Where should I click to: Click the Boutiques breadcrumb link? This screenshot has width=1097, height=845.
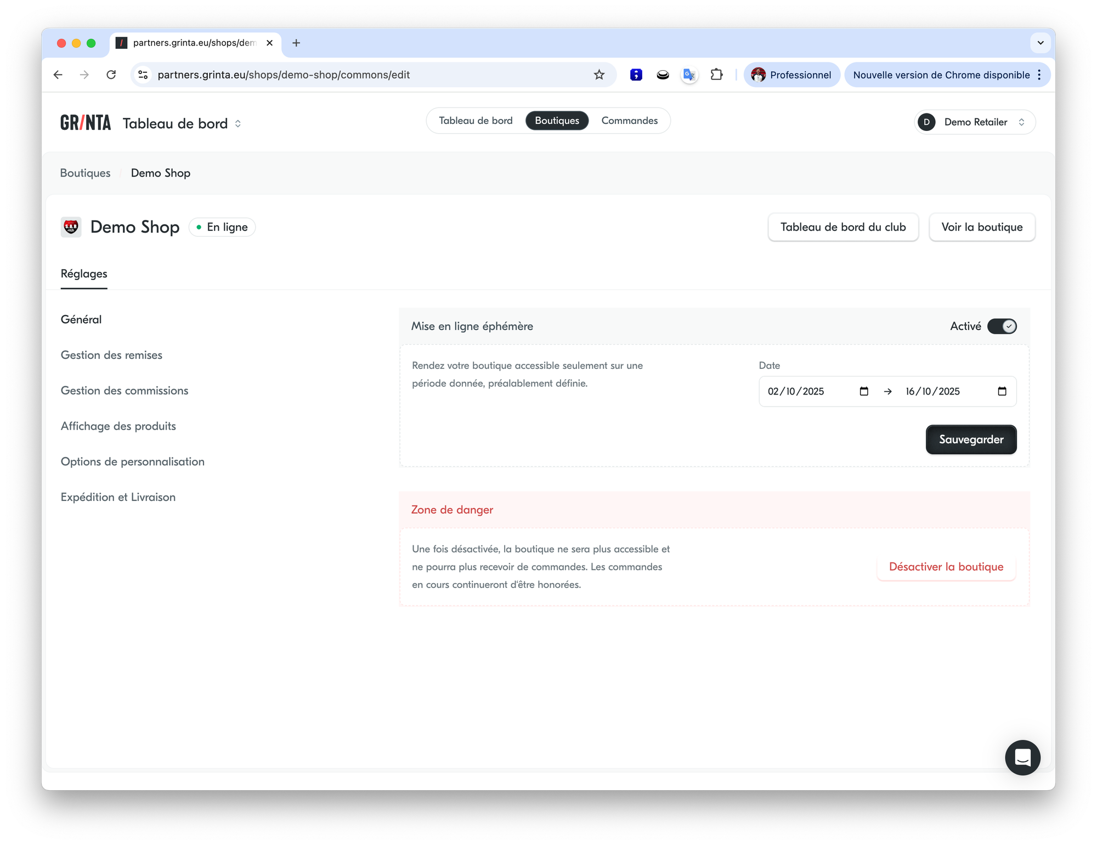point(85,173)
